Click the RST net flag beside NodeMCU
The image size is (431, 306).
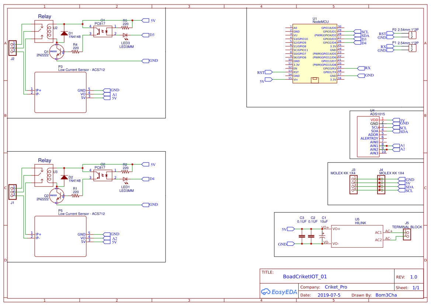pyautogui.click(x=268, y=72)
